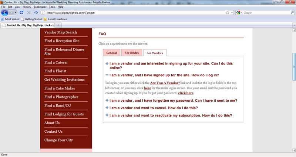Open the Google search engine selector
Screen dimensions: 296x157
point(239,13)
